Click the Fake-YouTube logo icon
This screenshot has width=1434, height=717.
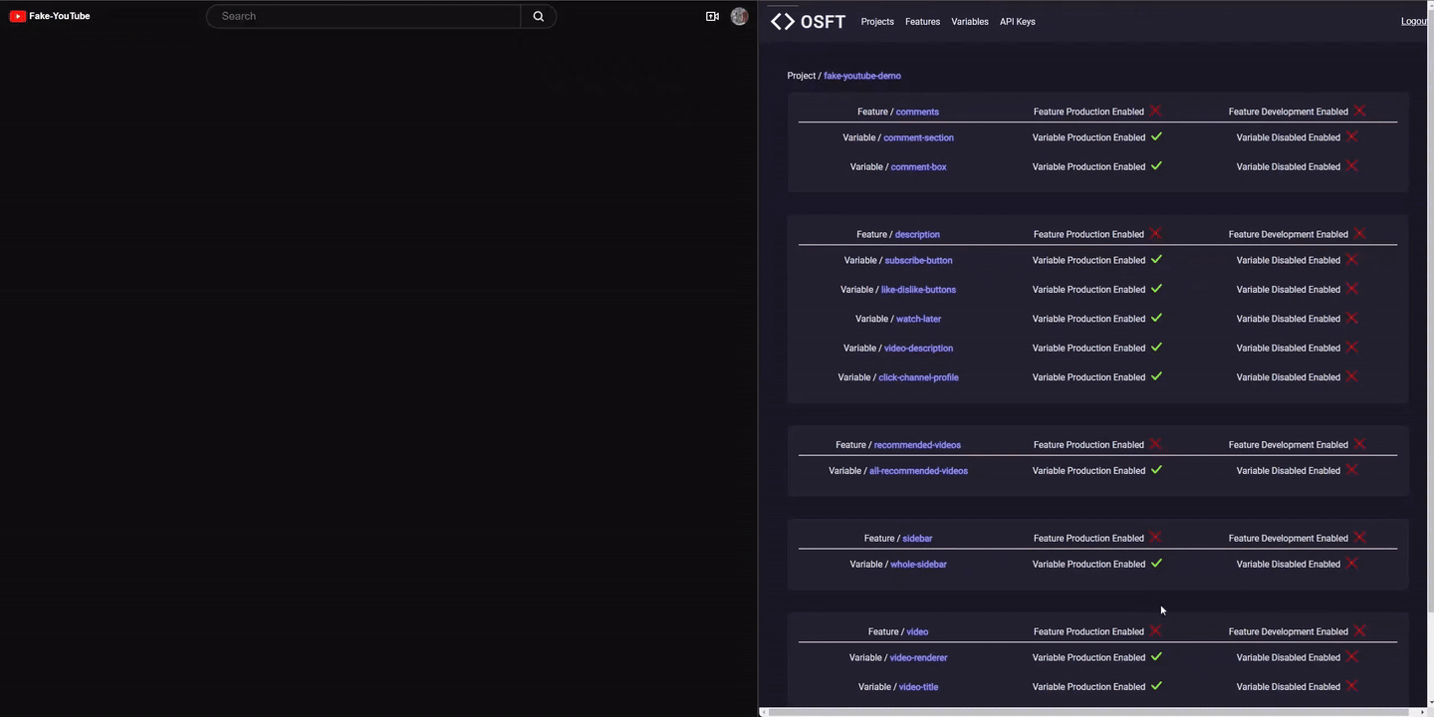click(17, 16)
